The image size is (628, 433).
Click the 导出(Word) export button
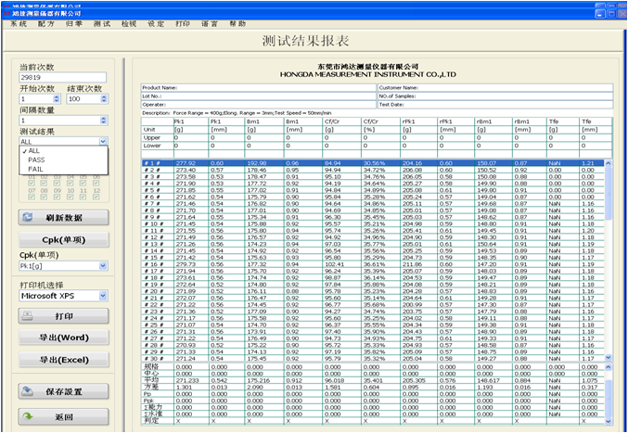[64, 337]
